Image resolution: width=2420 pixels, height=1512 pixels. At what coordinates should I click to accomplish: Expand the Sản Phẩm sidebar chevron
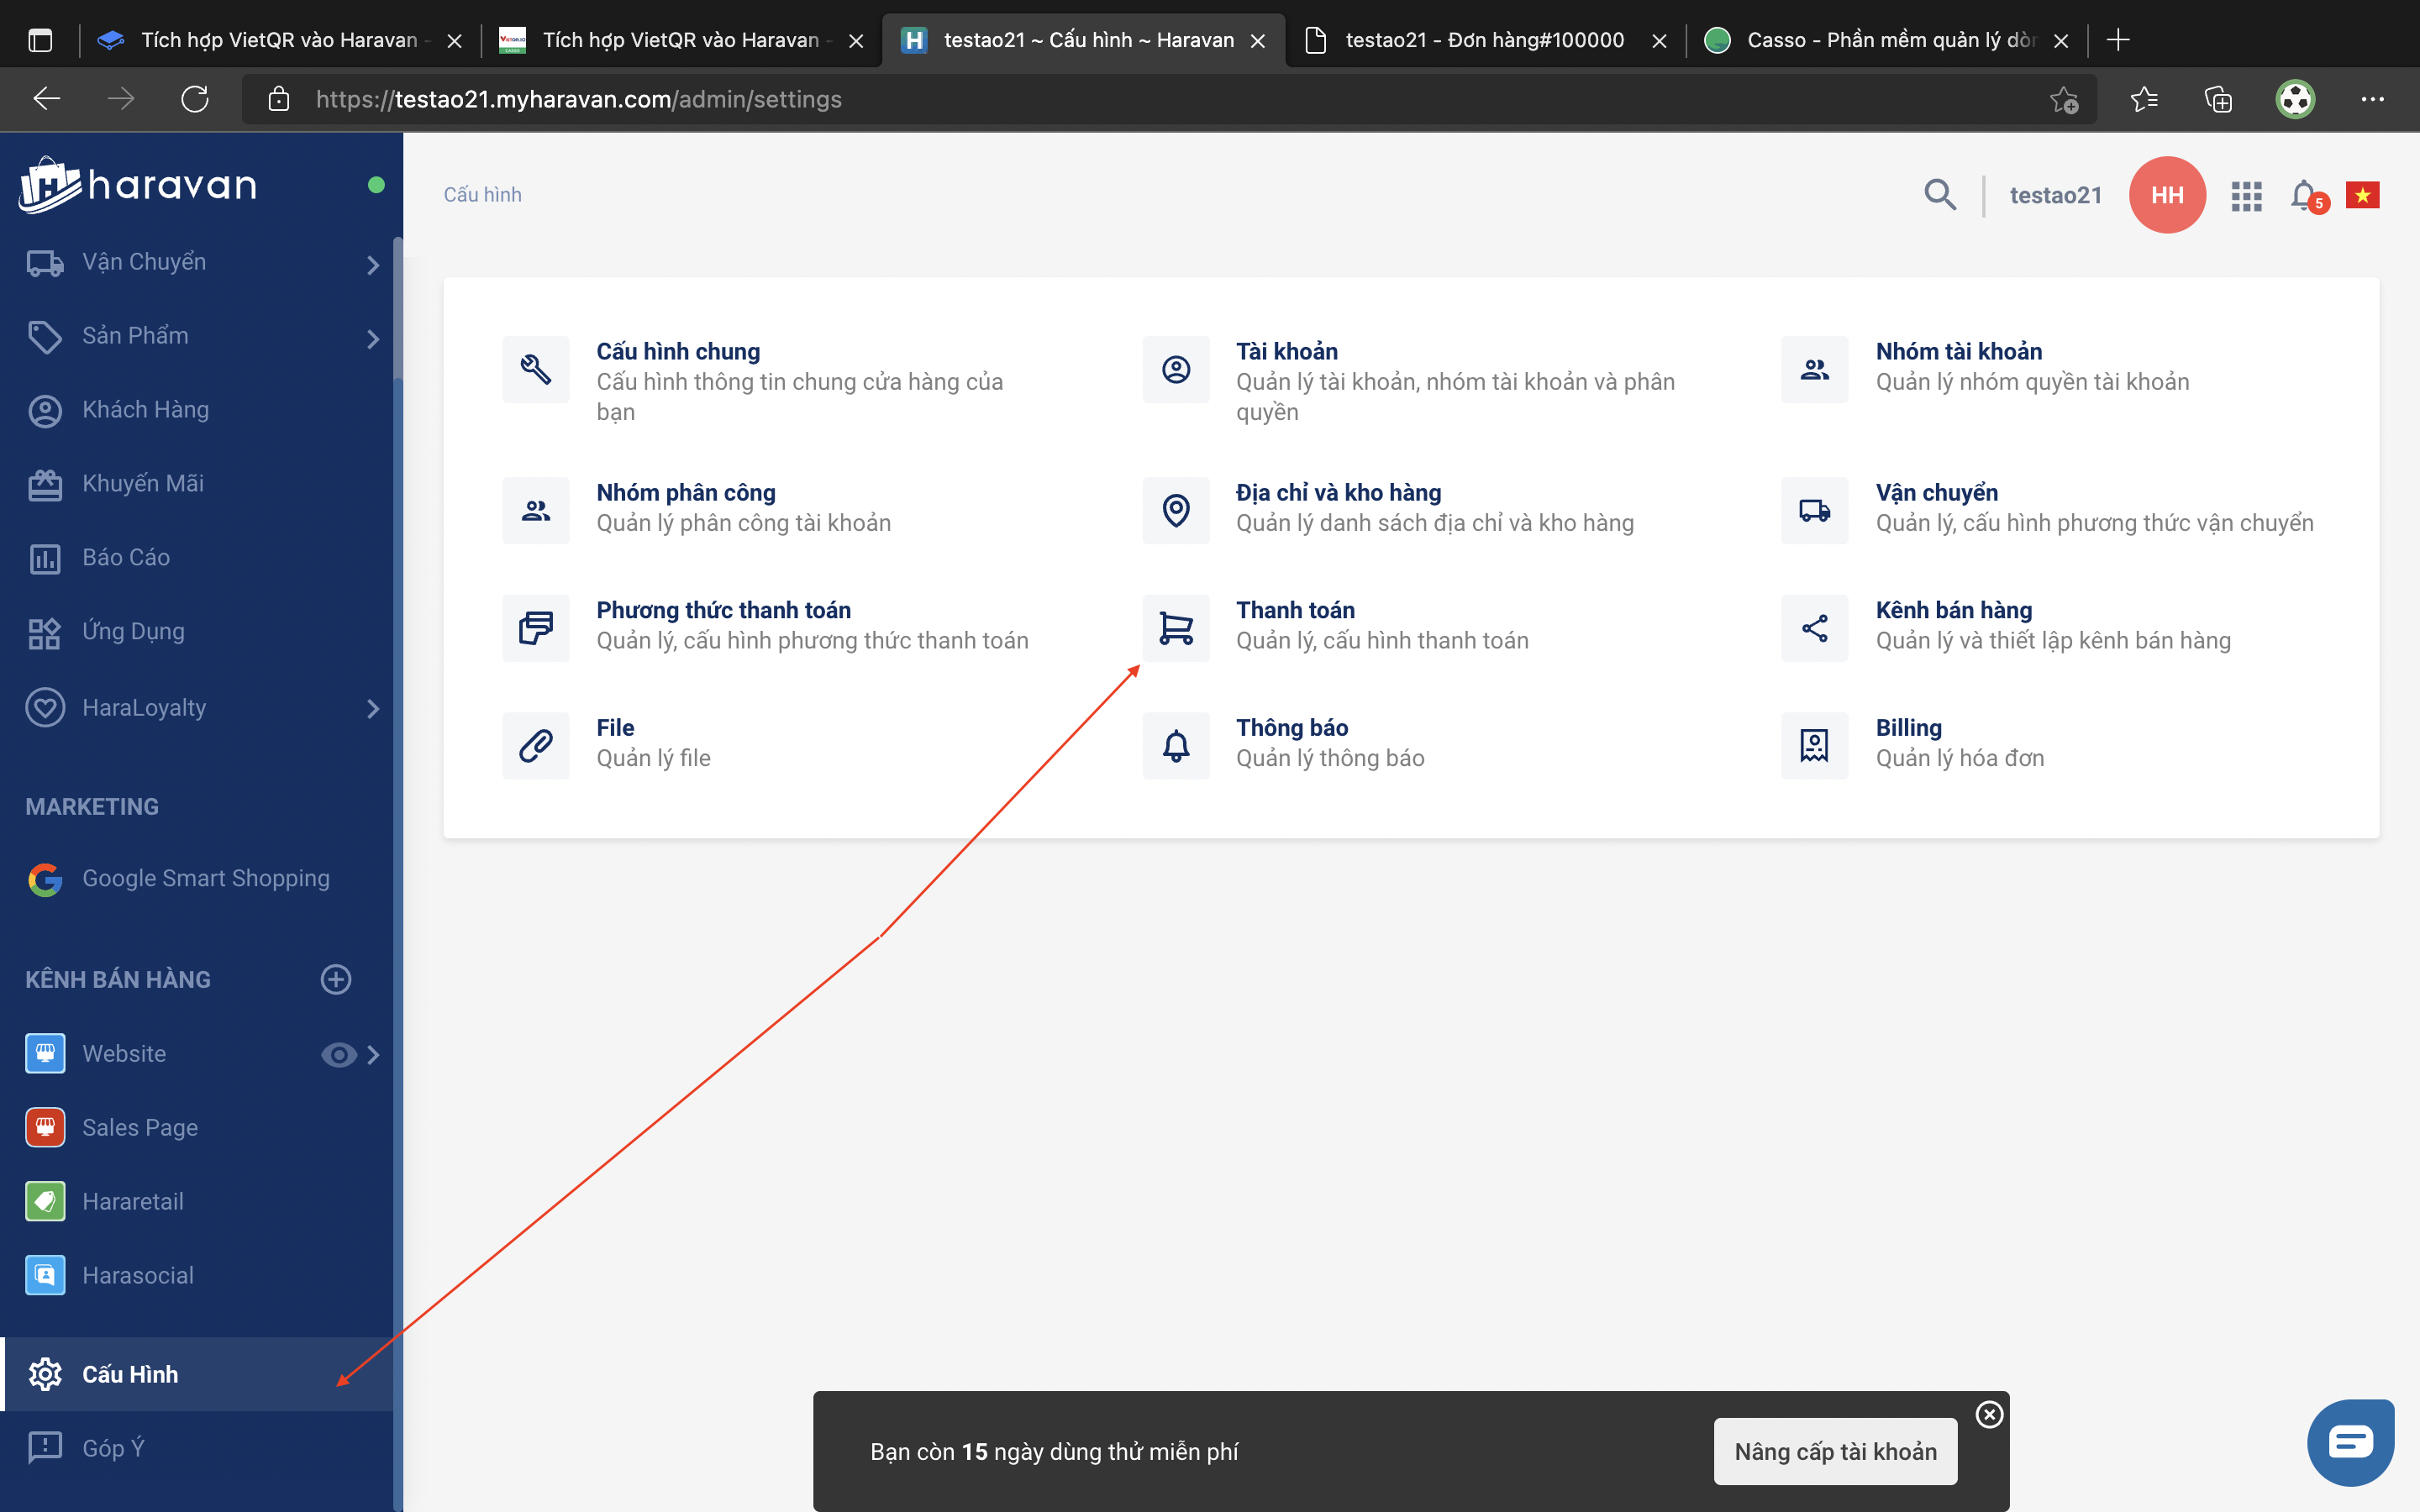373,339
